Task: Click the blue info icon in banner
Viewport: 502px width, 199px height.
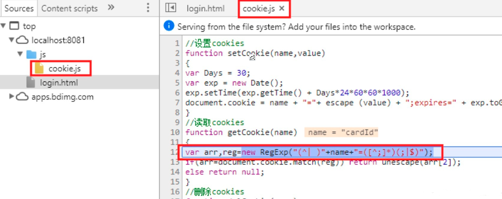Action: pos(169,26)
